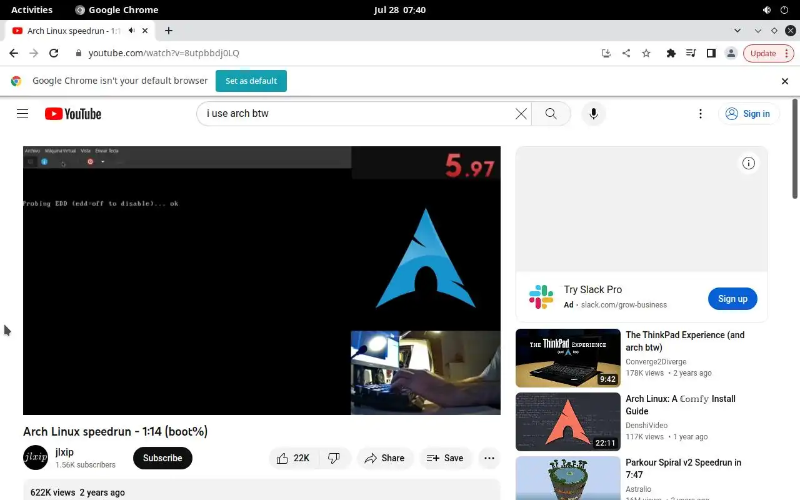Open a new tab
Image resolution: width=800 pixels, height=500 pixels.
pos(169,31)
